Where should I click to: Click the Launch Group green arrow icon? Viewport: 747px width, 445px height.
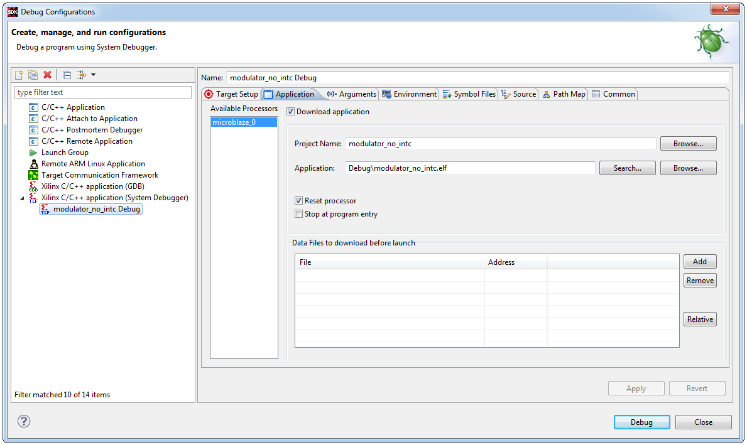pyautogui.click(x=33, y=153)
